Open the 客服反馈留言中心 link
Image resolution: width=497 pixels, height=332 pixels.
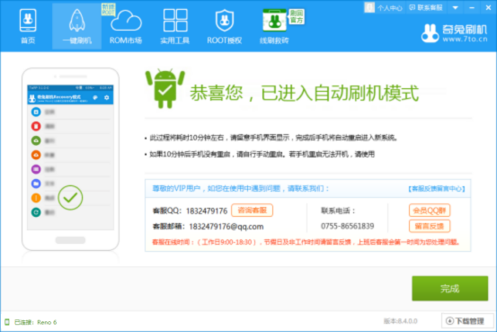(x=437, y=189)
